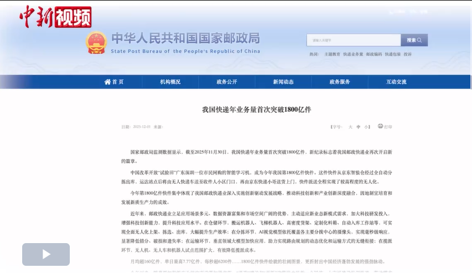Play the video with the play button
Screen dimensions: 472x273
(46, 254)
